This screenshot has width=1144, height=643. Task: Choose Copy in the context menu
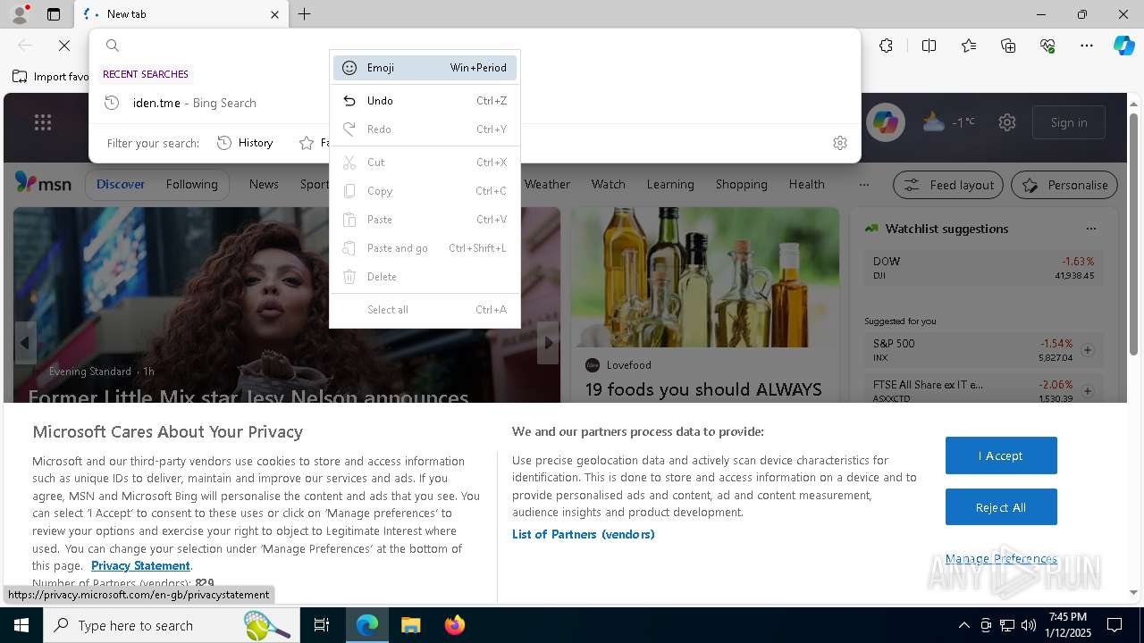425,191
